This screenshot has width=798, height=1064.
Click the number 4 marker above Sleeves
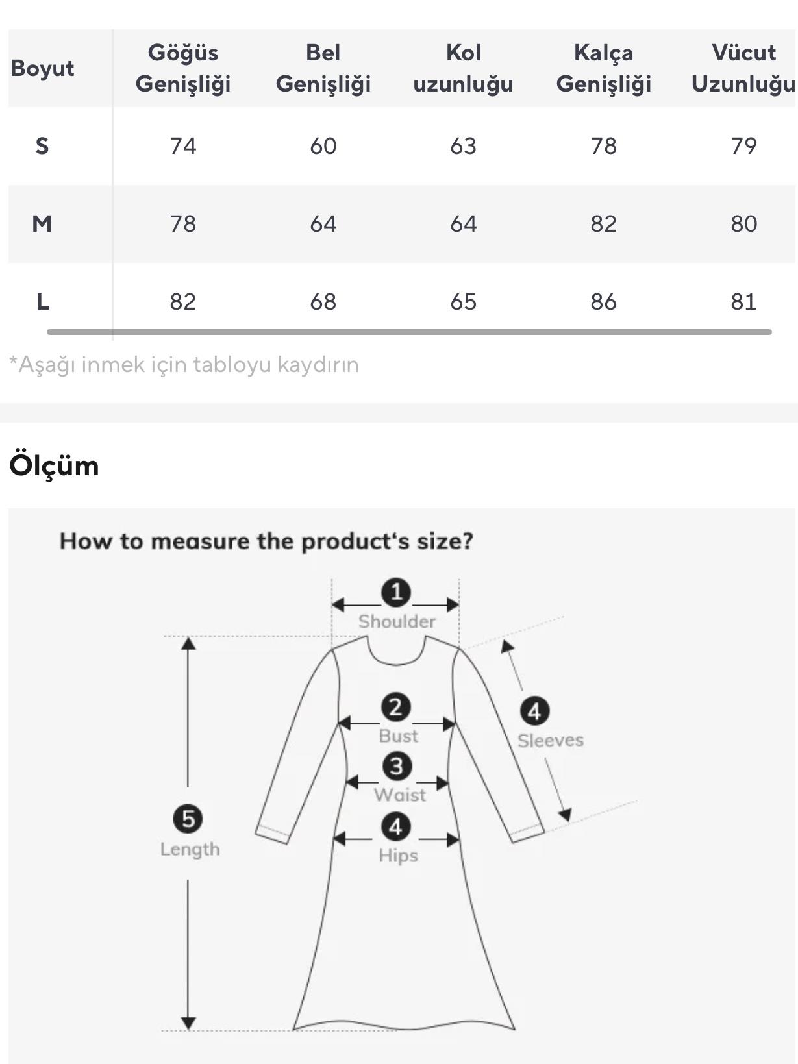click(x=534, y=711)
